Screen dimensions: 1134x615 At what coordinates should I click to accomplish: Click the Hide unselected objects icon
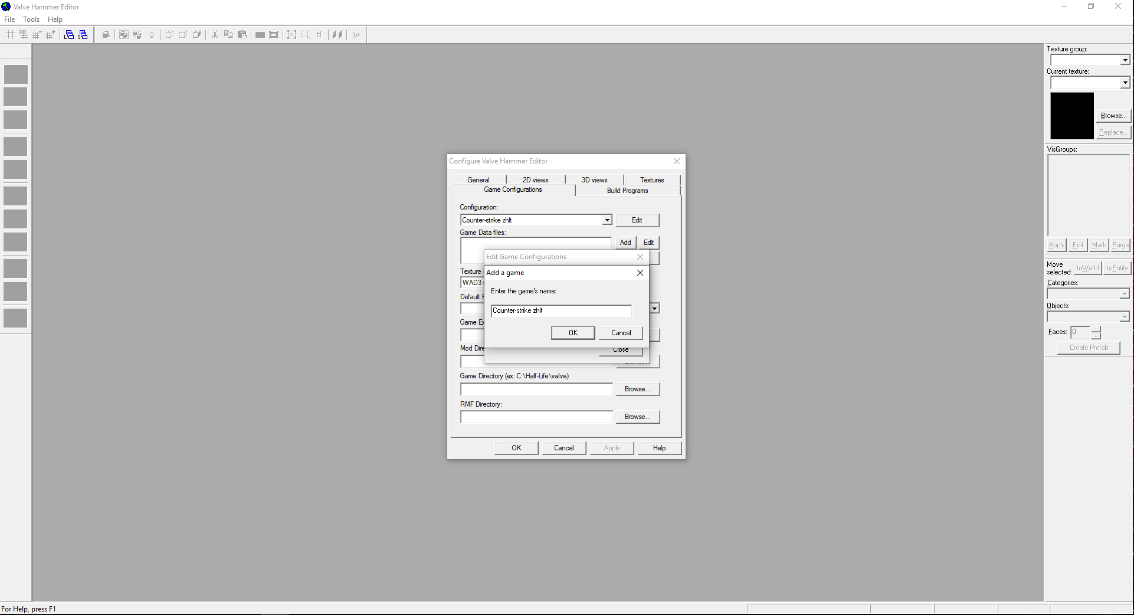[183, 35]
